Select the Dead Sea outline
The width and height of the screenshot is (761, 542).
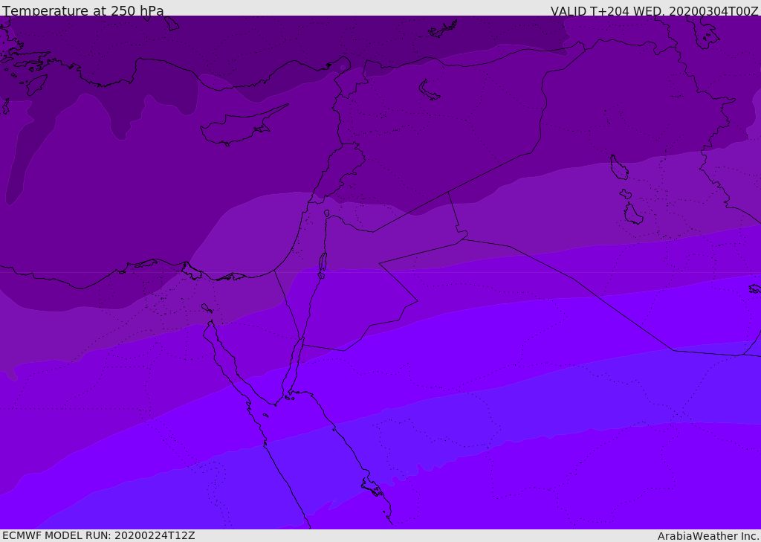323,265
